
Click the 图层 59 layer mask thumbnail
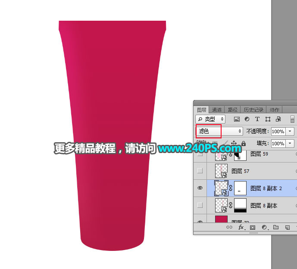click(x=240, y=155)
